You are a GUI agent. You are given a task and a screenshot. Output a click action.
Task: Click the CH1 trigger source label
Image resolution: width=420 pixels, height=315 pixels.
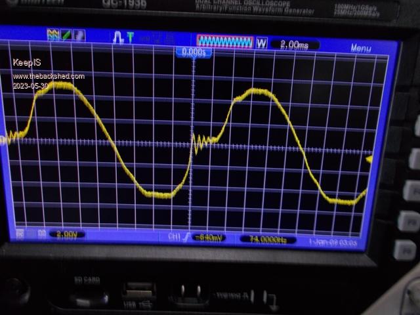click(175, 237)
